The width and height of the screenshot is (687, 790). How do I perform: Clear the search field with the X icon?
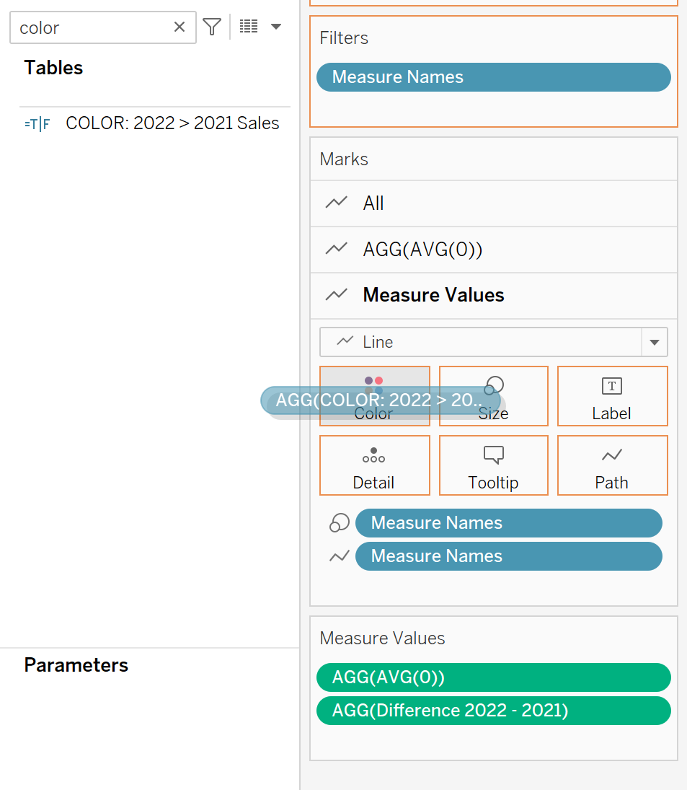(x=179, y=27)
